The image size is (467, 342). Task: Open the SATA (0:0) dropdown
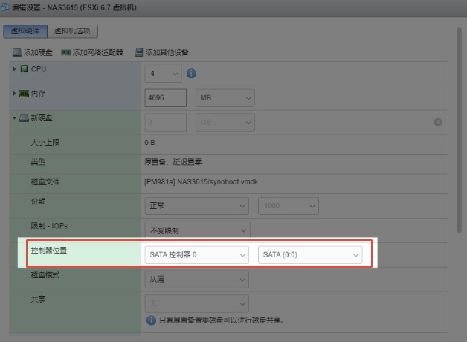pos(310,255)
